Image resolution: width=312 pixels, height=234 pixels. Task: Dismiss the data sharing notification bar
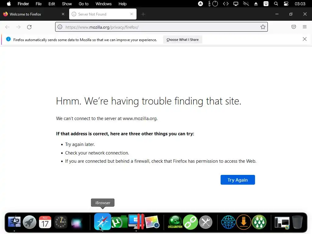pyautogui.click(x=305, y=39)
